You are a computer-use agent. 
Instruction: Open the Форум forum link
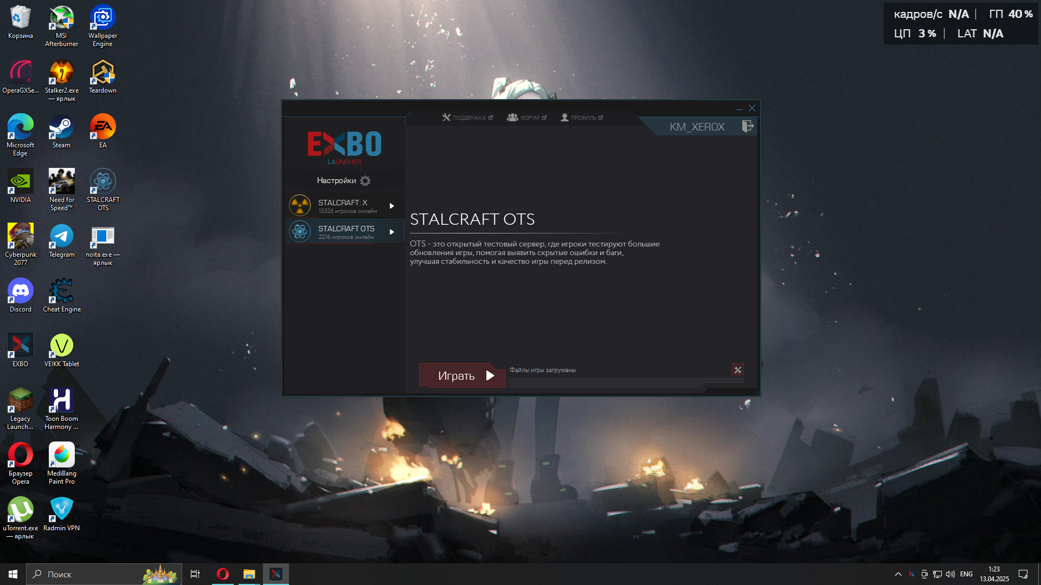526,118
